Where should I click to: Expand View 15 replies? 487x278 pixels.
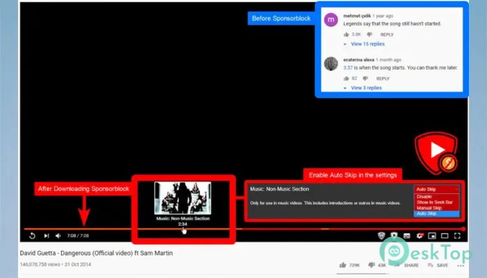coord(367,44)
